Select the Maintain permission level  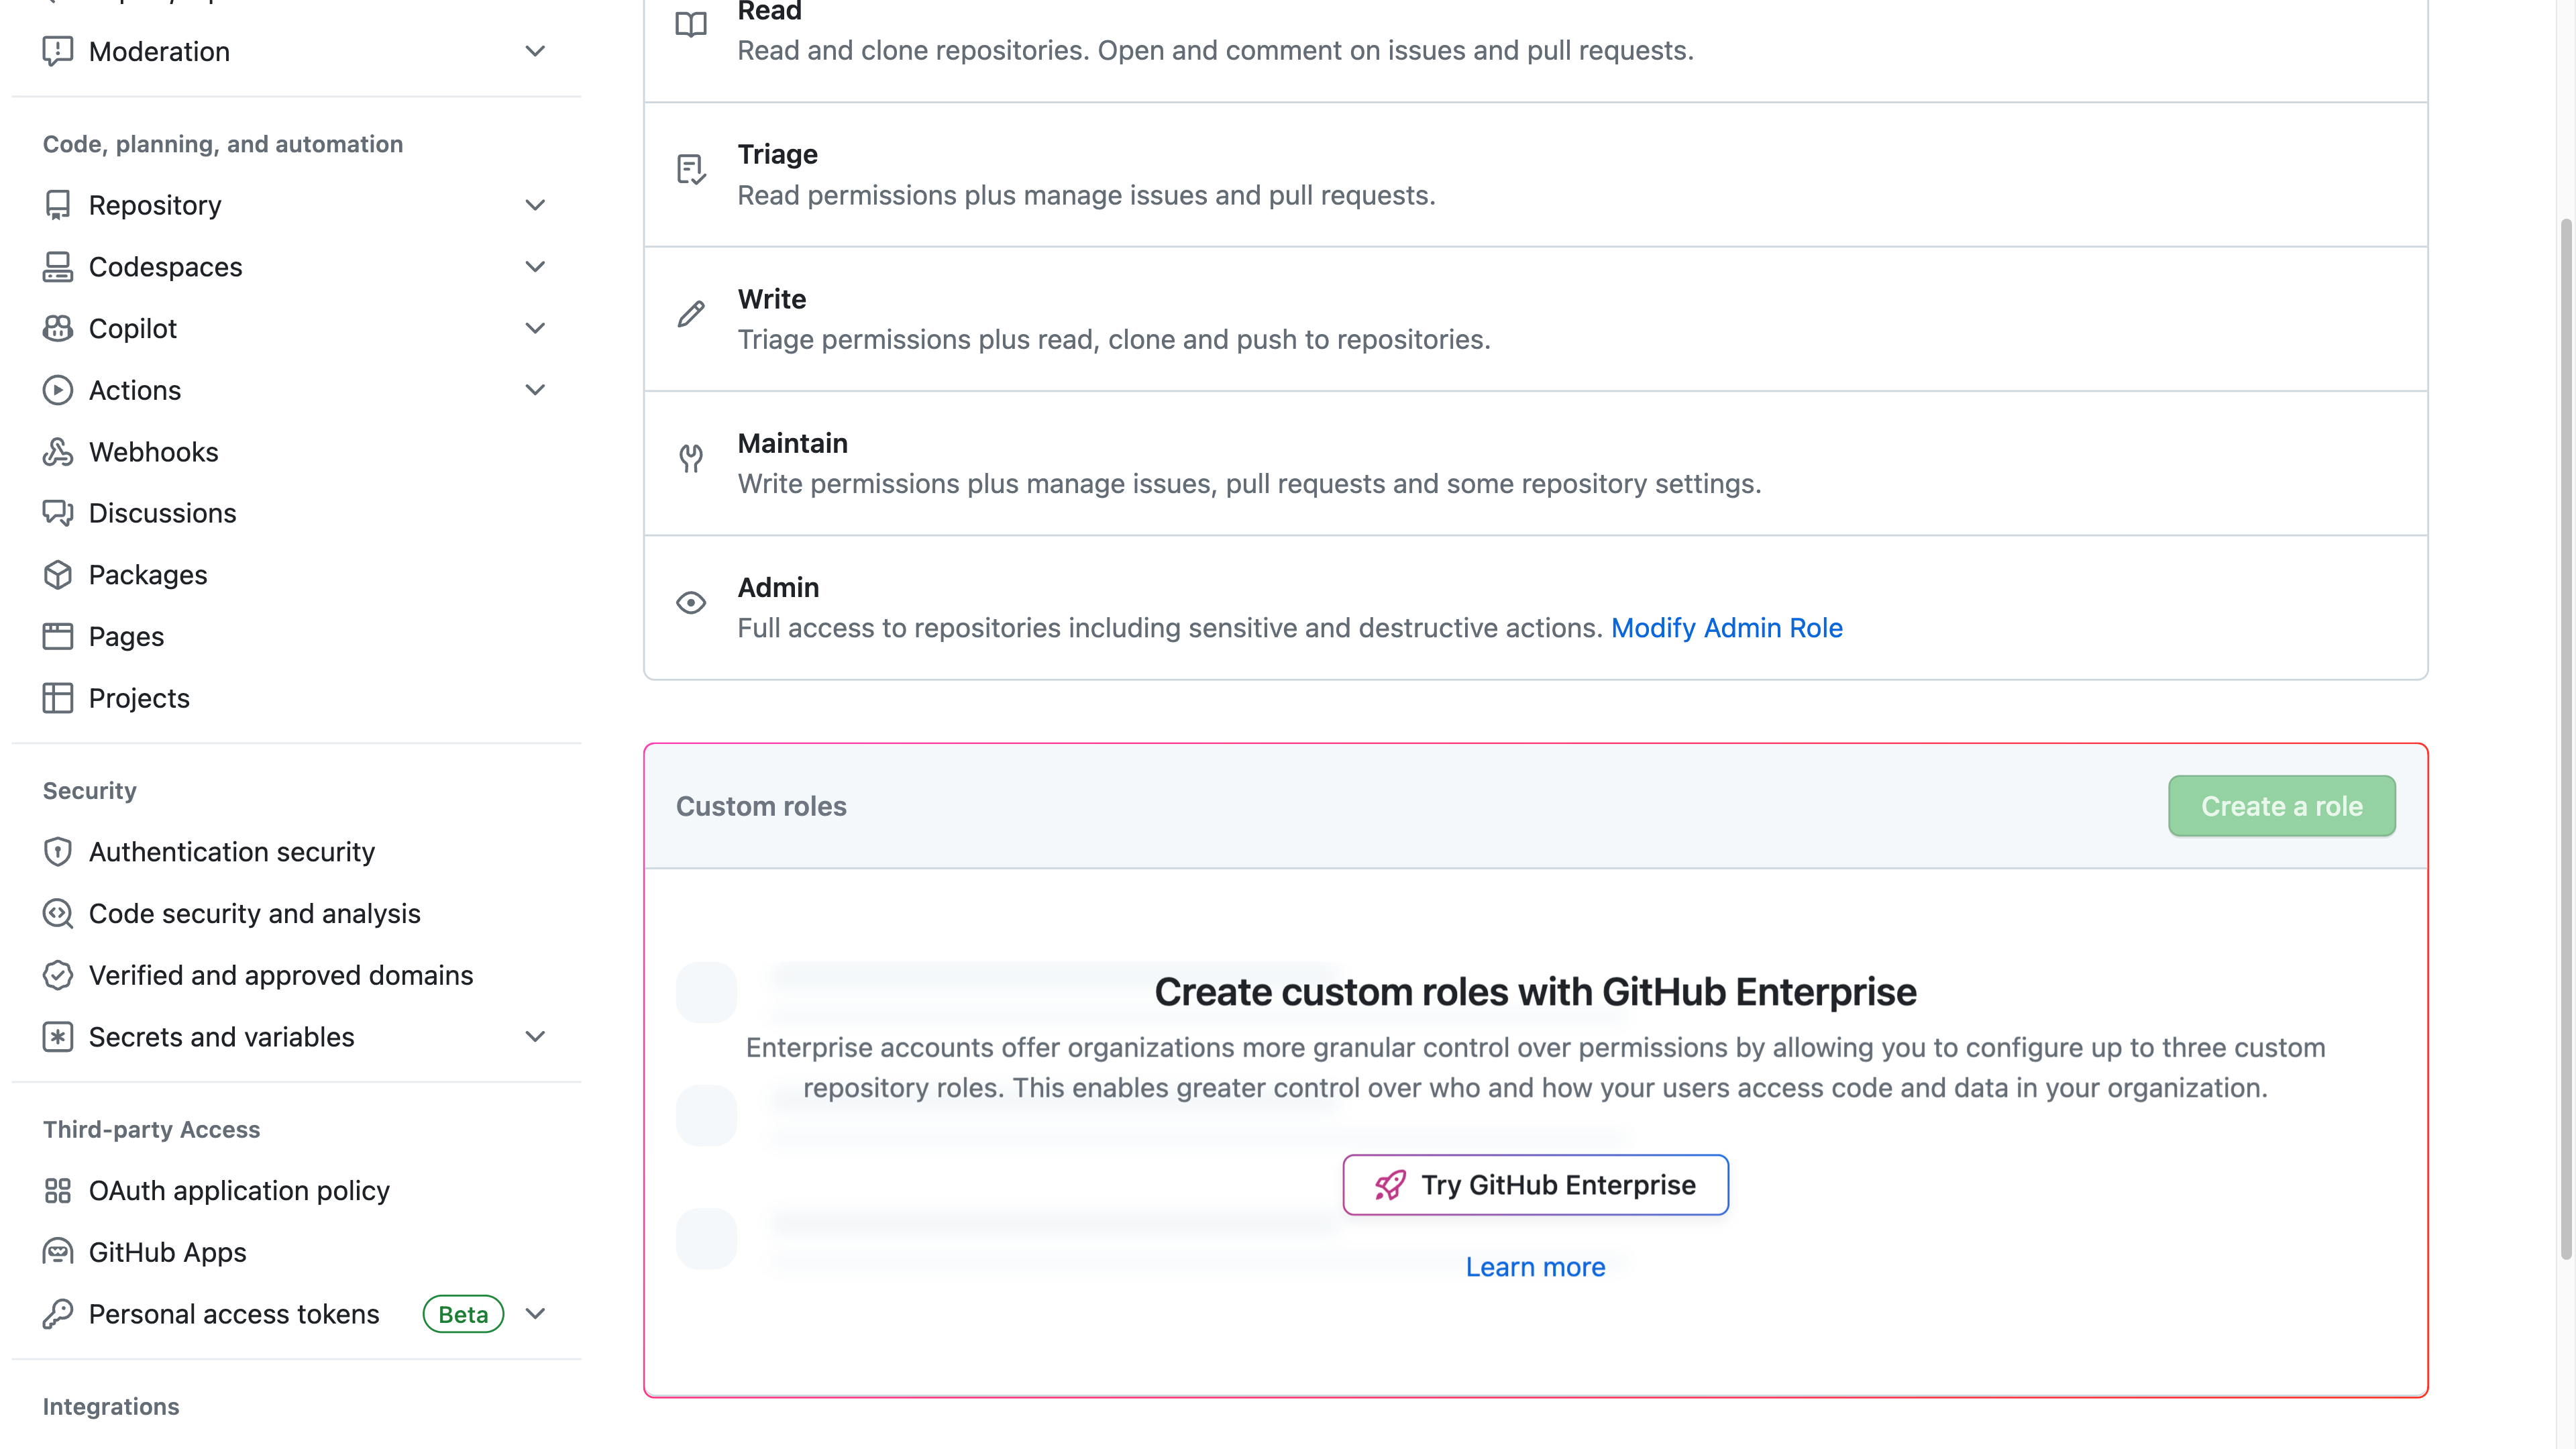tap(1536, 462)
